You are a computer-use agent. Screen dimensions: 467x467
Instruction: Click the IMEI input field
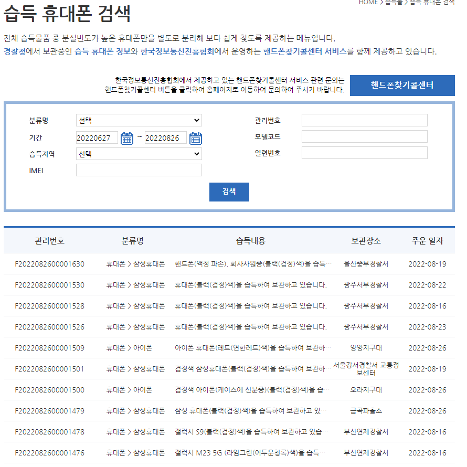click(138, 169)
